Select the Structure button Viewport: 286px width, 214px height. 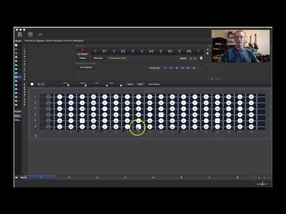pos(98,58)
